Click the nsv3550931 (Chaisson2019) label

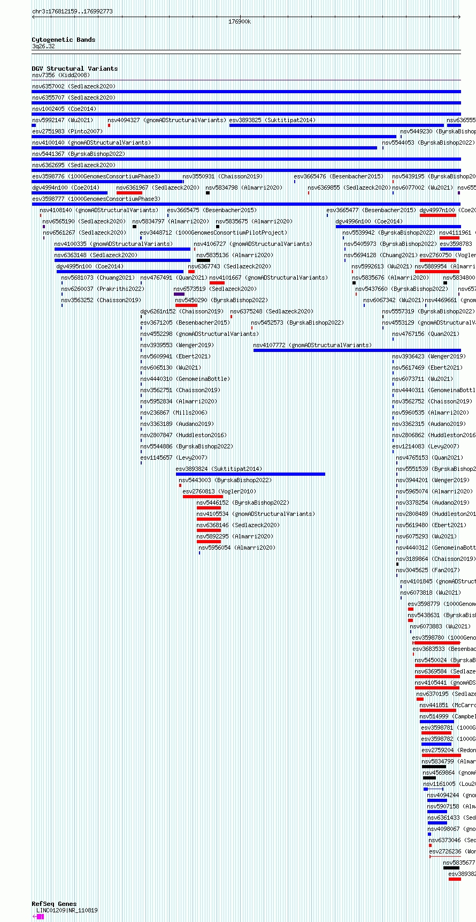(222, 177)
